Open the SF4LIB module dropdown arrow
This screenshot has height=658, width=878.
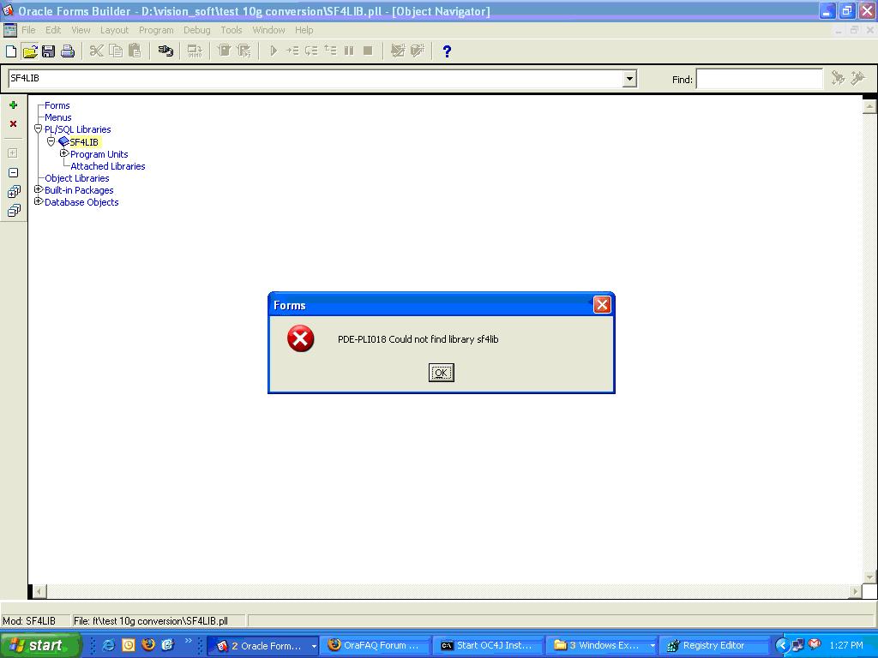[x=629, y=79]
